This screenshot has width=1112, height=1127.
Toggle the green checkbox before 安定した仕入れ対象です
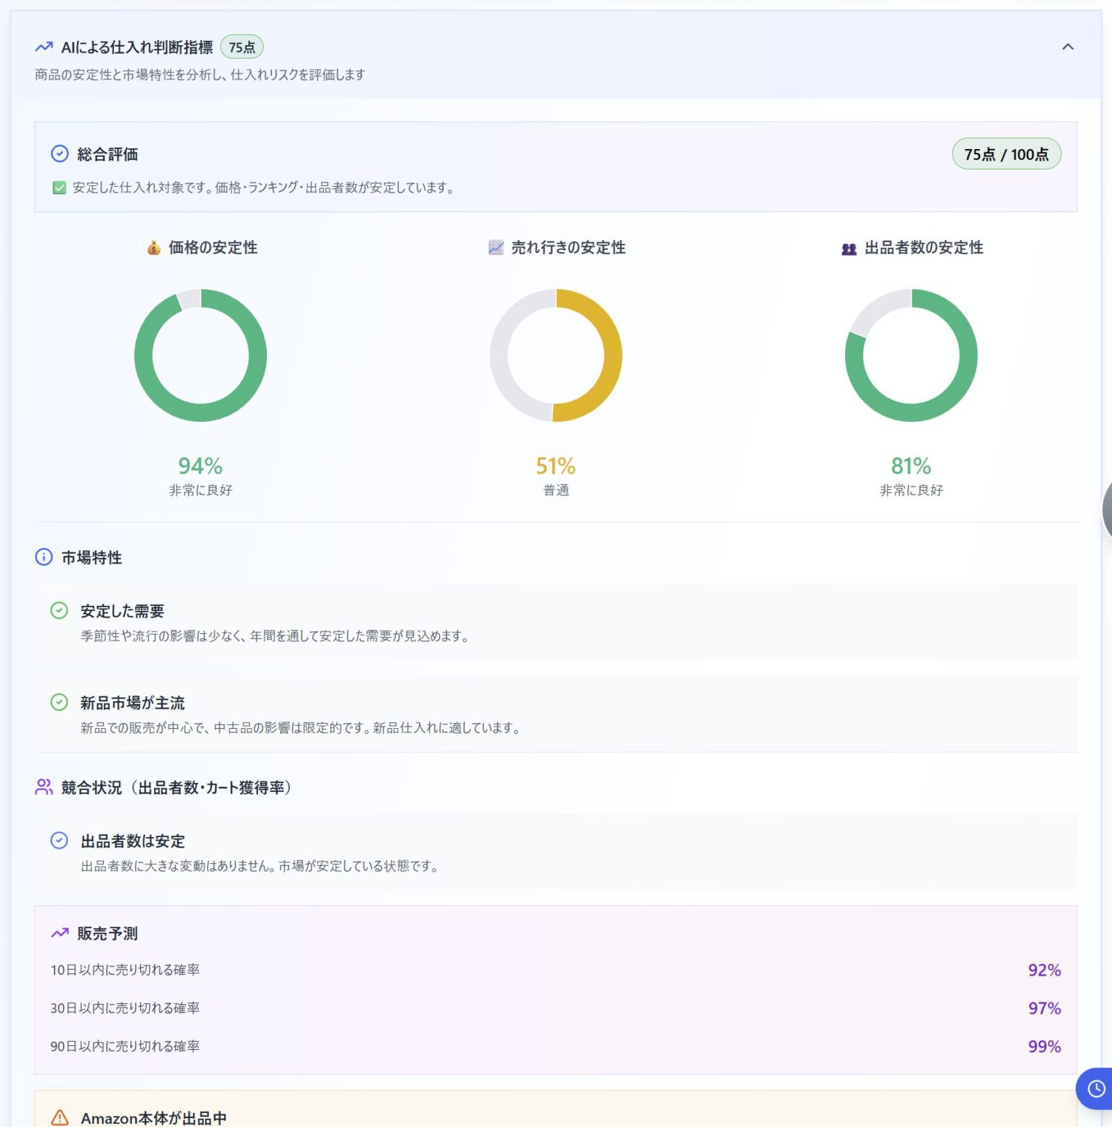(59, 188)
